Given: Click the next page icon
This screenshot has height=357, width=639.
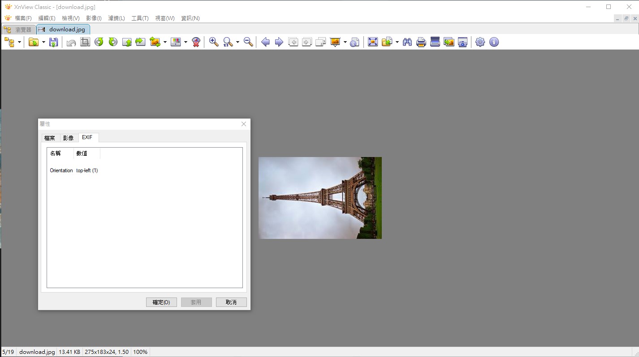Looking at the screenshot, I should 307,42.
